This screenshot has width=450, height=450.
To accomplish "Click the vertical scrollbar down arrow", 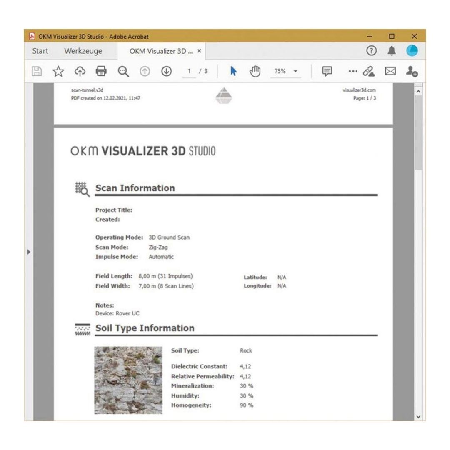I will (418, 416).
